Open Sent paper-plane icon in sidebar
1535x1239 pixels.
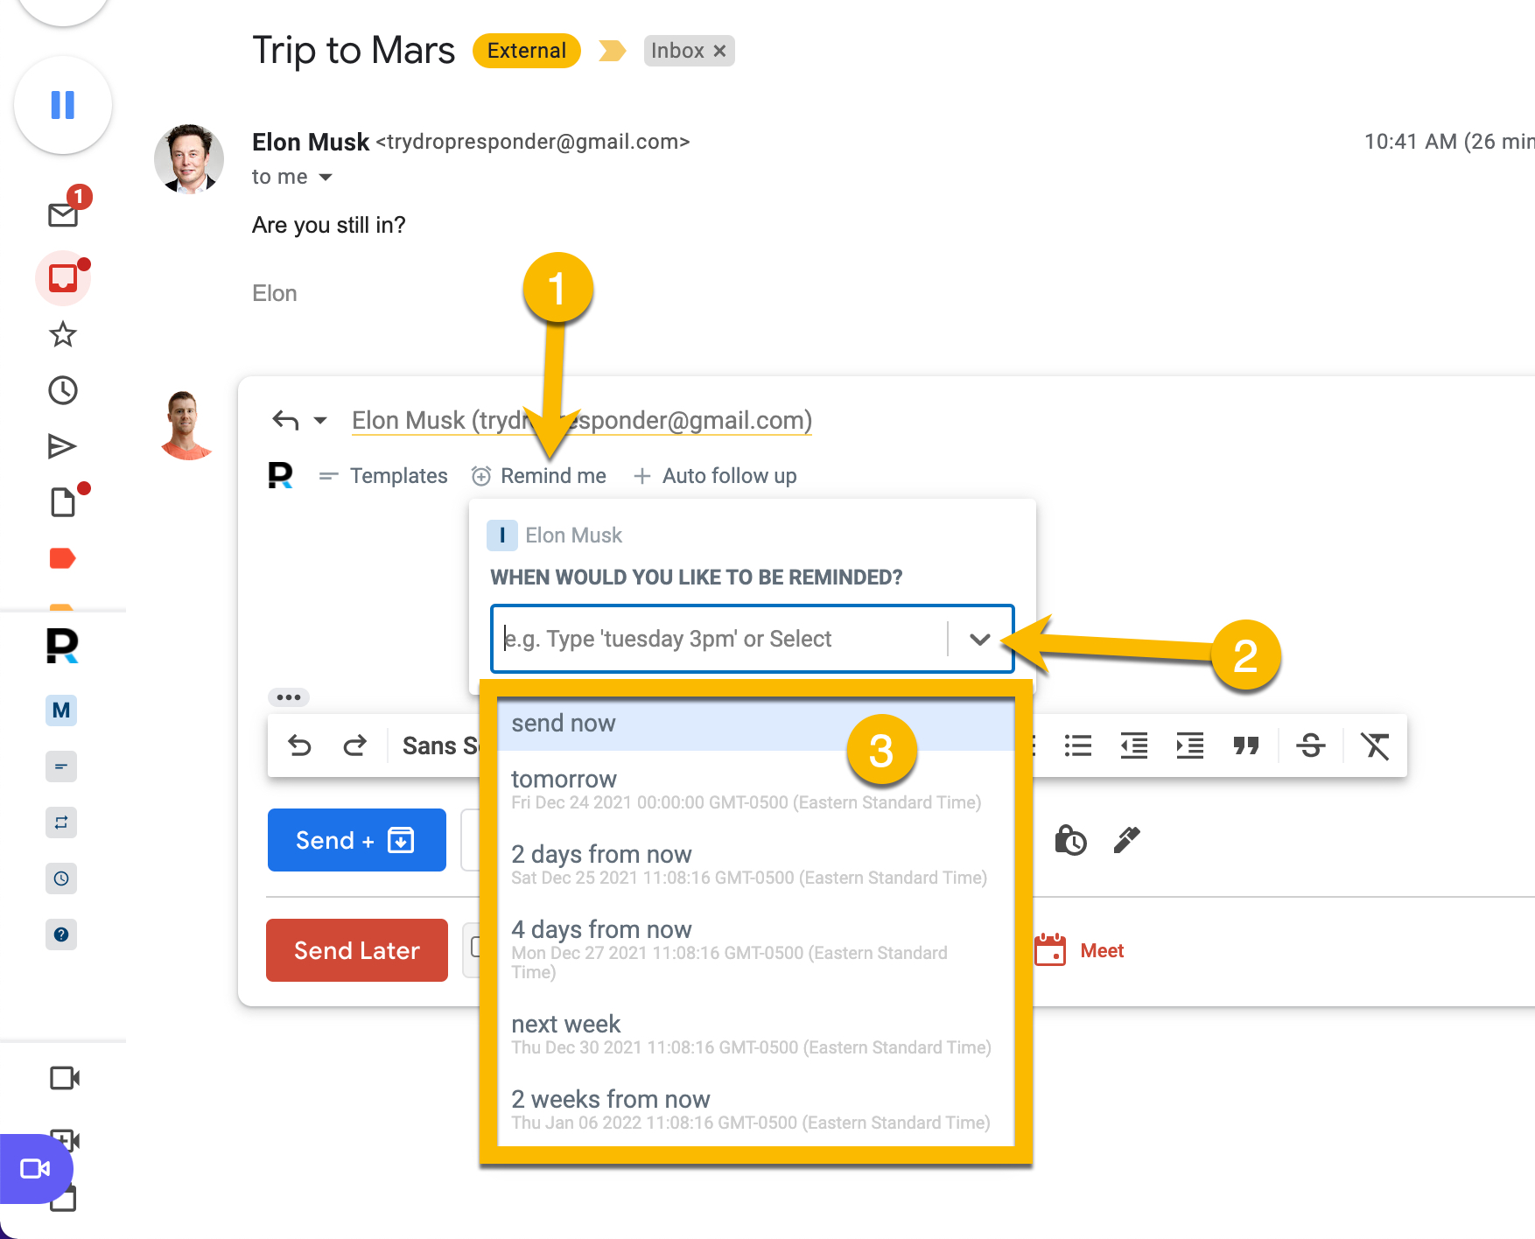coord(62,446)
